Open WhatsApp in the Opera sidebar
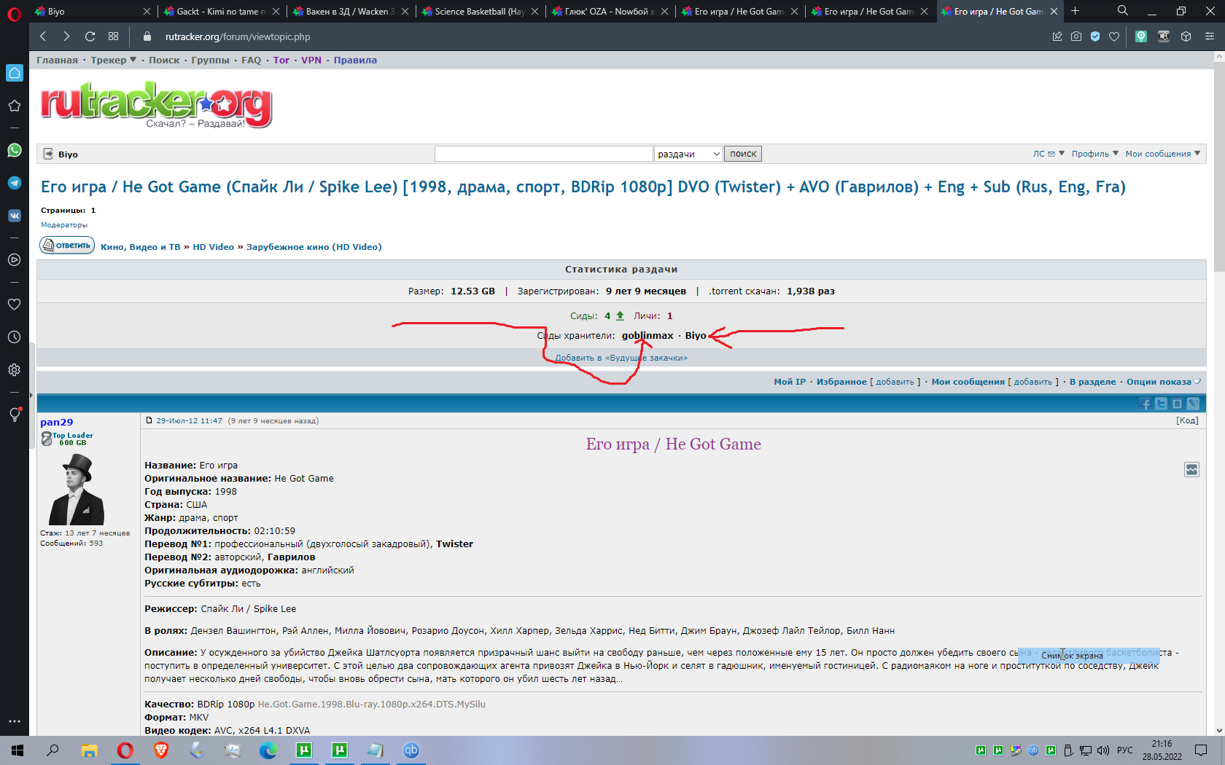The width and height of the screenshot is (1225, 765). 15,150
